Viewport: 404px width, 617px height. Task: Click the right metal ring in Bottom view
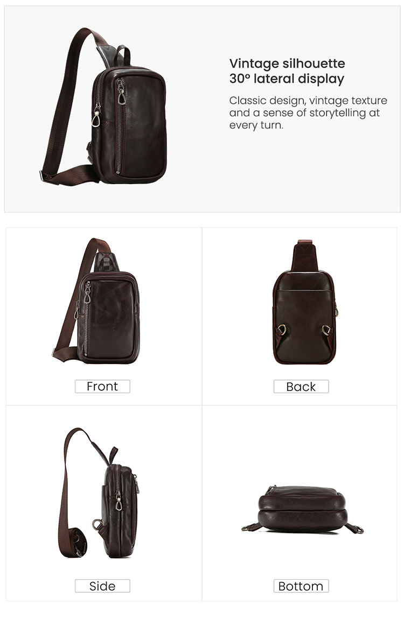click(x=357, y=529)
